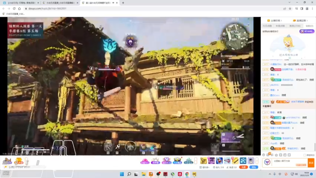Mute the active tab via its audio icon
Image resolution: width=316 pixels, height=178 pixels.
tap(113, 3)
